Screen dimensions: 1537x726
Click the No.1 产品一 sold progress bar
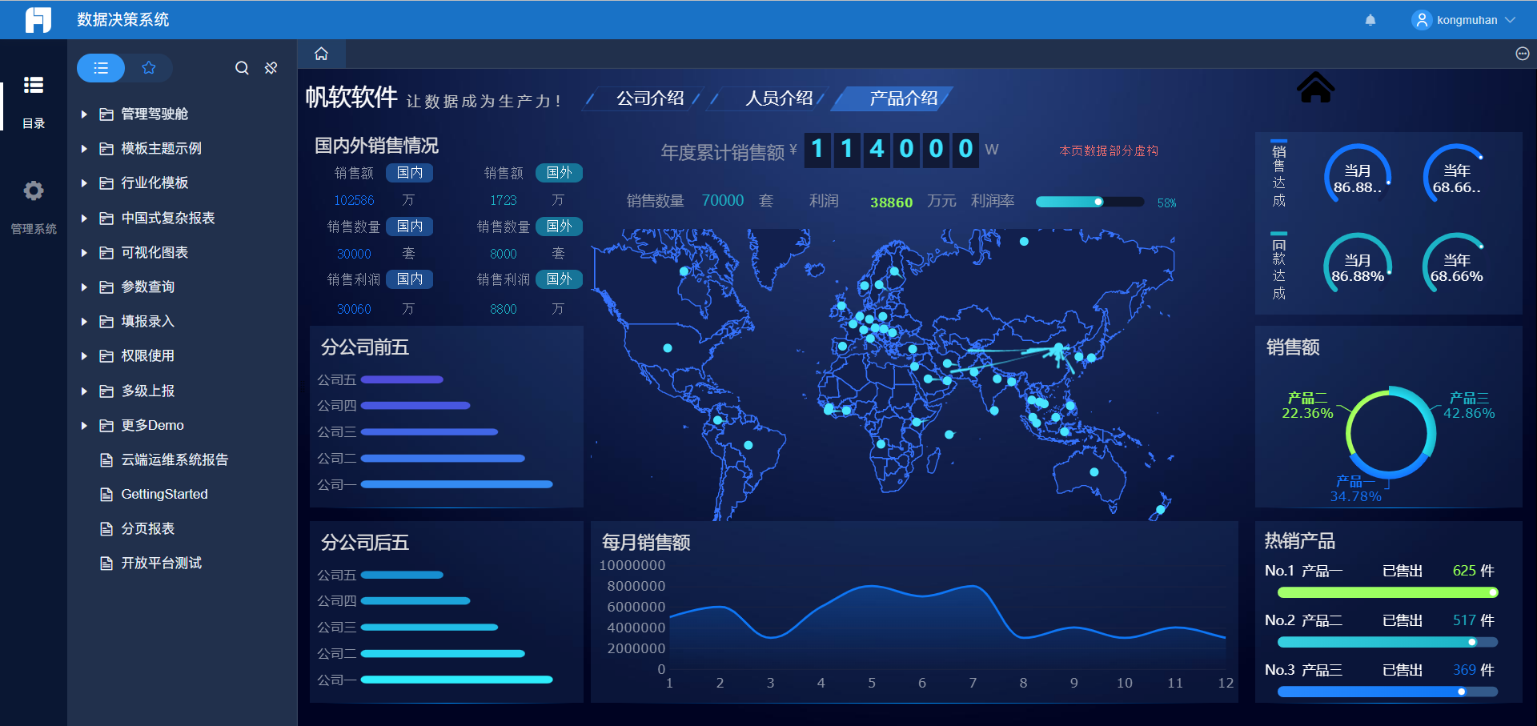pos(1388,592)
